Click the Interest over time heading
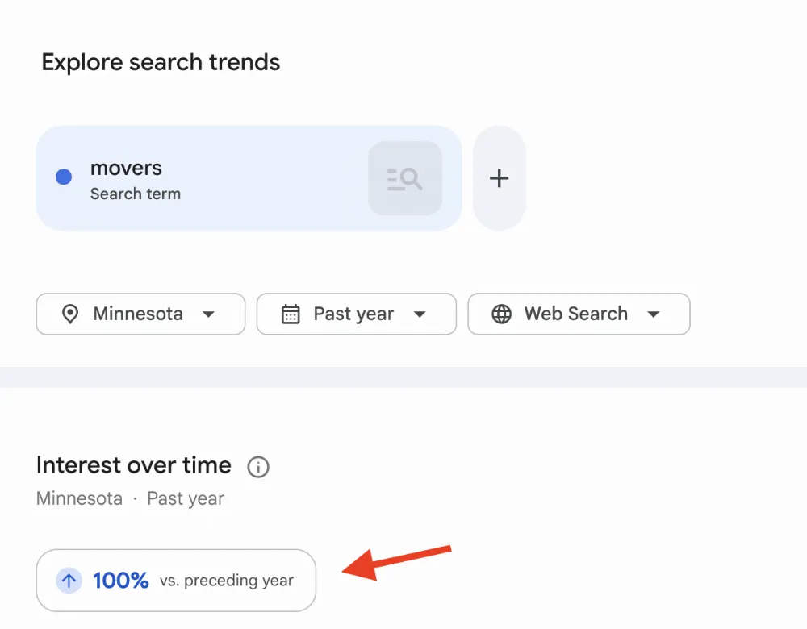The image size is (807, 629). click(x=134, y=465)
